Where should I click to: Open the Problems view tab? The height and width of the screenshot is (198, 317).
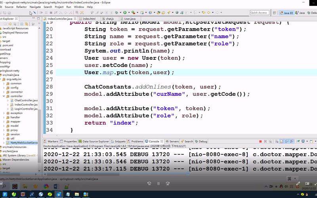pyautogui.click(x=135, y=141)
